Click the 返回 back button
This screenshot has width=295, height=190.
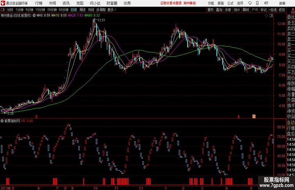click(x=282, y=10)
